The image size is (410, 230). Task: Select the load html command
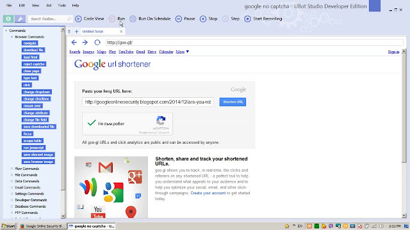30,57
